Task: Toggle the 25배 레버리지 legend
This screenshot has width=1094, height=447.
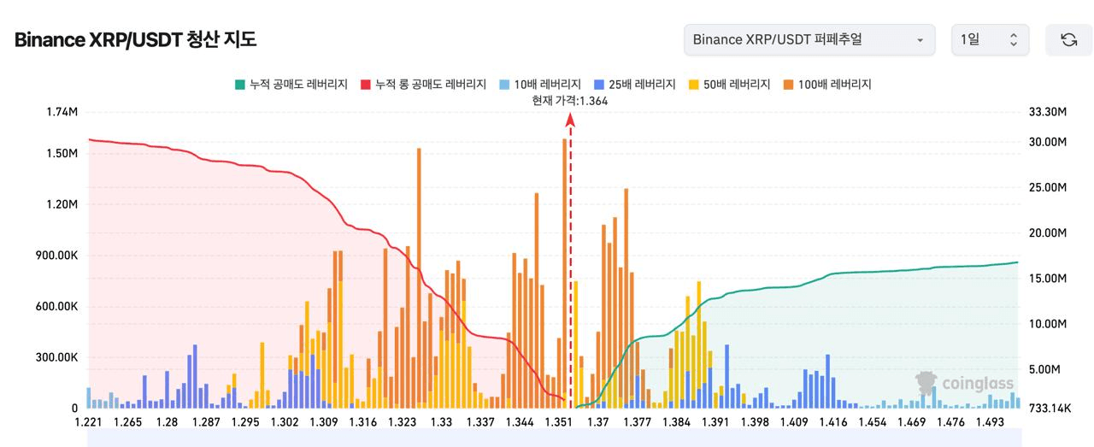Action: pos(634,85)
